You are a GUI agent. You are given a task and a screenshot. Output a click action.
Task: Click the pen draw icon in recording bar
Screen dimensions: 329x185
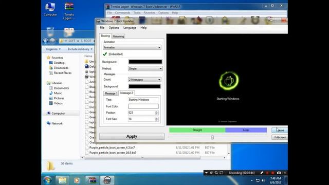pos(262,173)
